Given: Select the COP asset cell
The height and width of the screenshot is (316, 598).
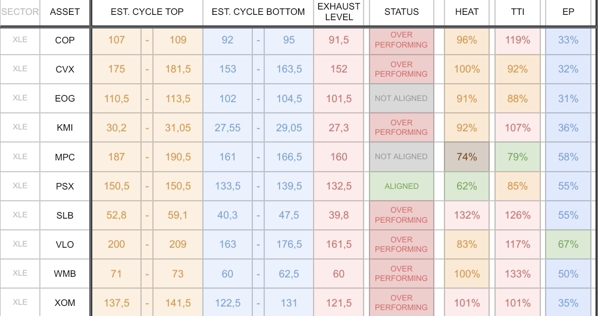Looking at the screenshot, I should point(65,40).
